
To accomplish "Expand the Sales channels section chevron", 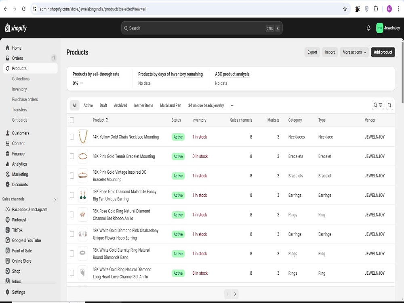I will tap(55, 200).
